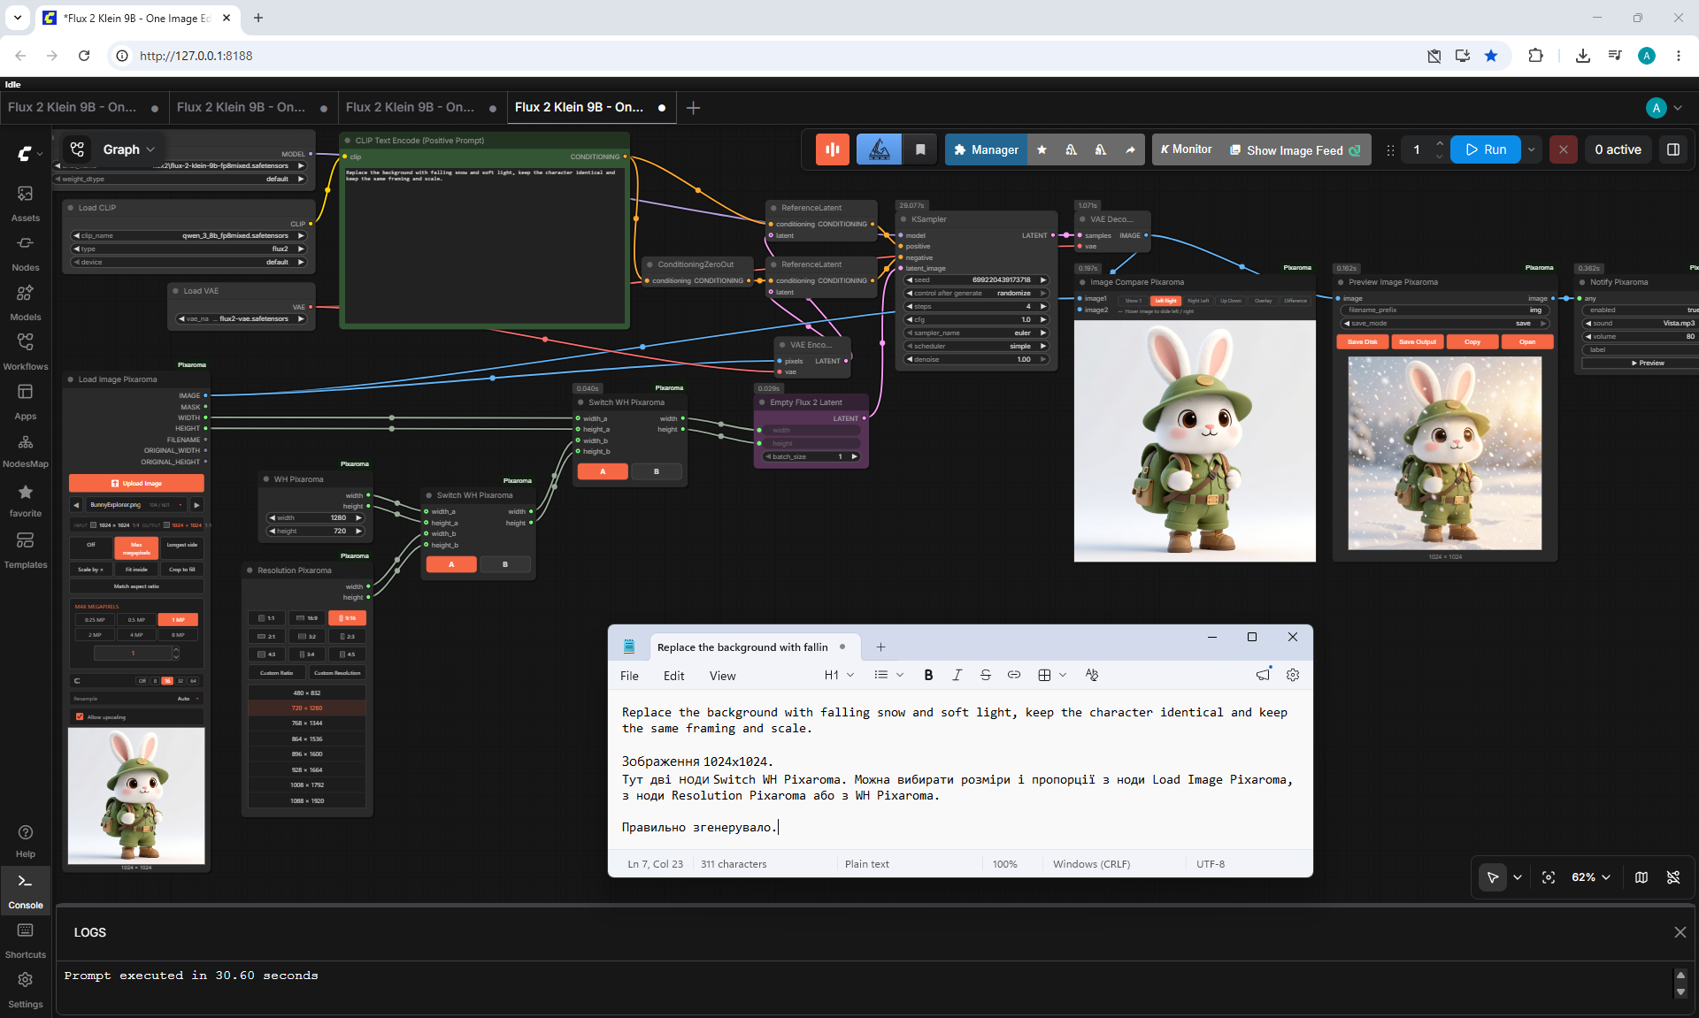Open the NodesMap sidebar panel
Screen dimensions: 1699x1018
26,451
